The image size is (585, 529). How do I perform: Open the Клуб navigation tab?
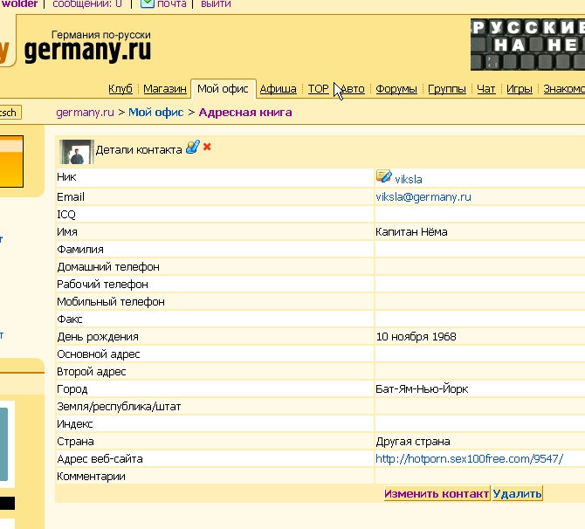pyautogui.click(x=120, y=89)
